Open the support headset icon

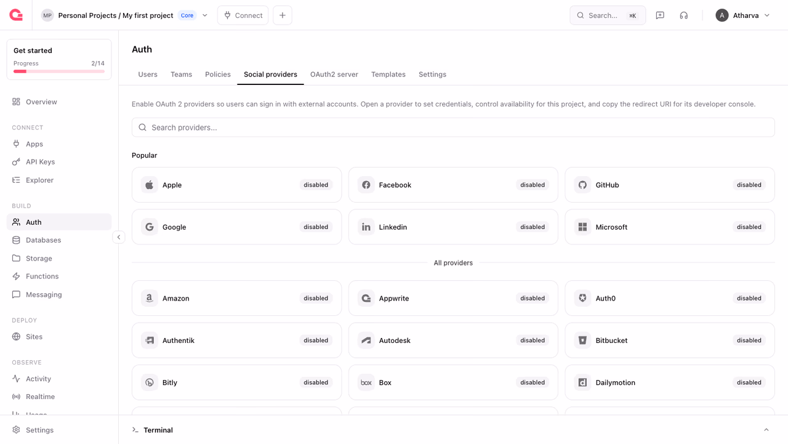coord(684,15)
